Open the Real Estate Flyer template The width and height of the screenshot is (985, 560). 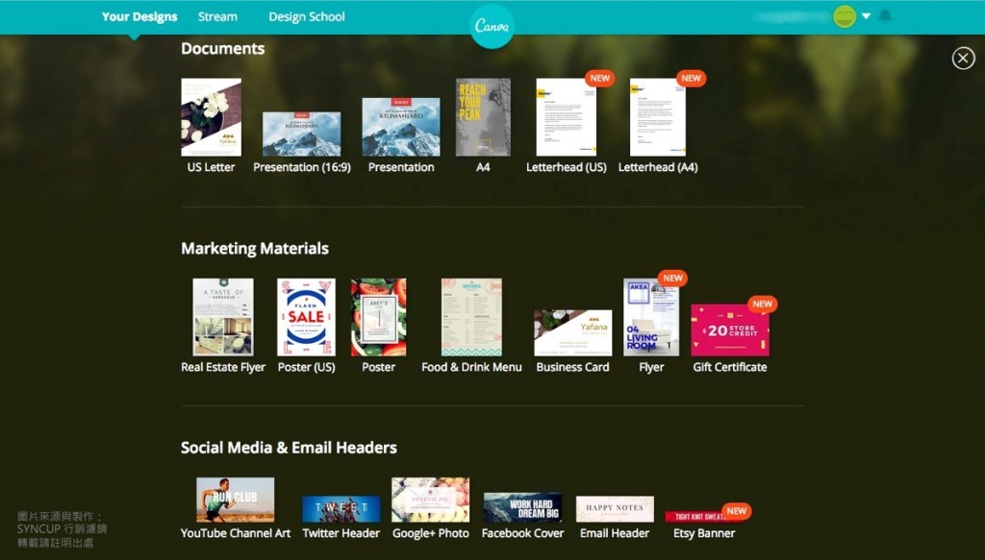pos(223,317)
